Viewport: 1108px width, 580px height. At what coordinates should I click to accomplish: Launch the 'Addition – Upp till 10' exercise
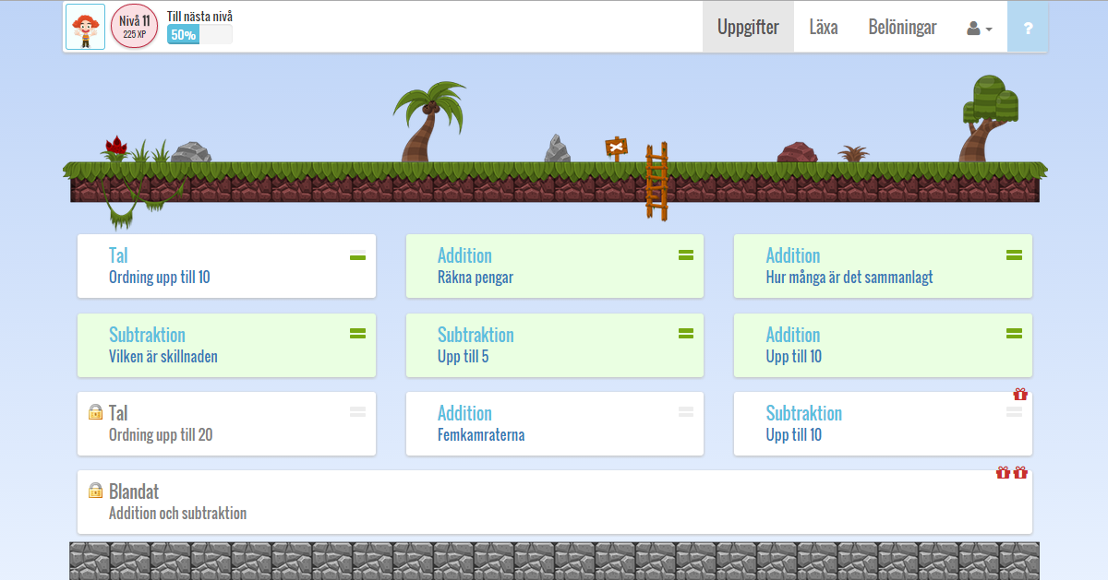pos(883,345)
